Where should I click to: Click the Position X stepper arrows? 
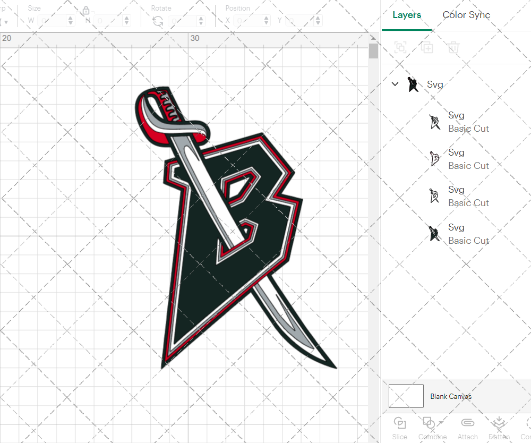267,21
